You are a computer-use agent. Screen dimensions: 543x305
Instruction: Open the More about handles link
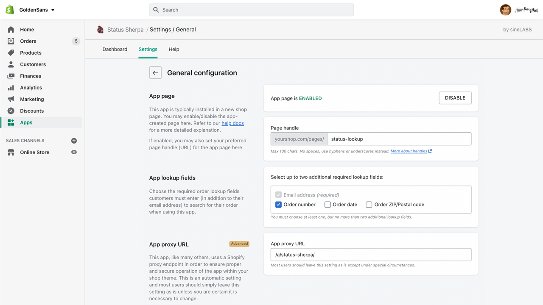[x=409, y=151]
